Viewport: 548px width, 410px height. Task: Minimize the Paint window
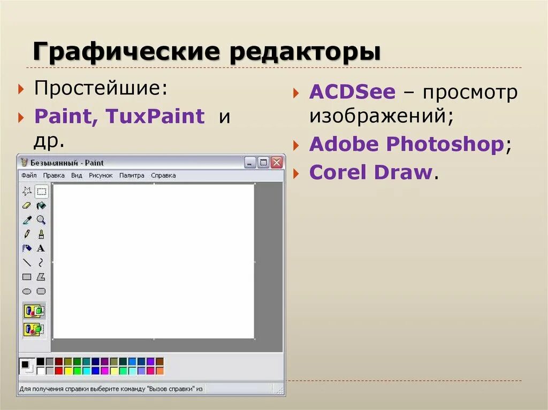250,163
